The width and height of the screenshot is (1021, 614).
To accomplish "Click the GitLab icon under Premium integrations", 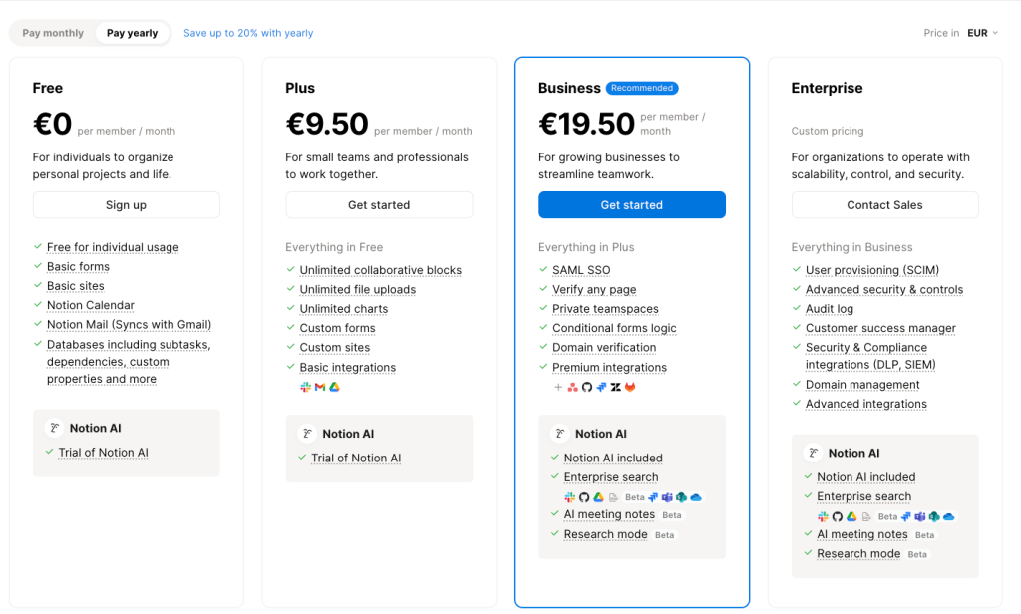I will pyautogui.click(x=630, y=387).
